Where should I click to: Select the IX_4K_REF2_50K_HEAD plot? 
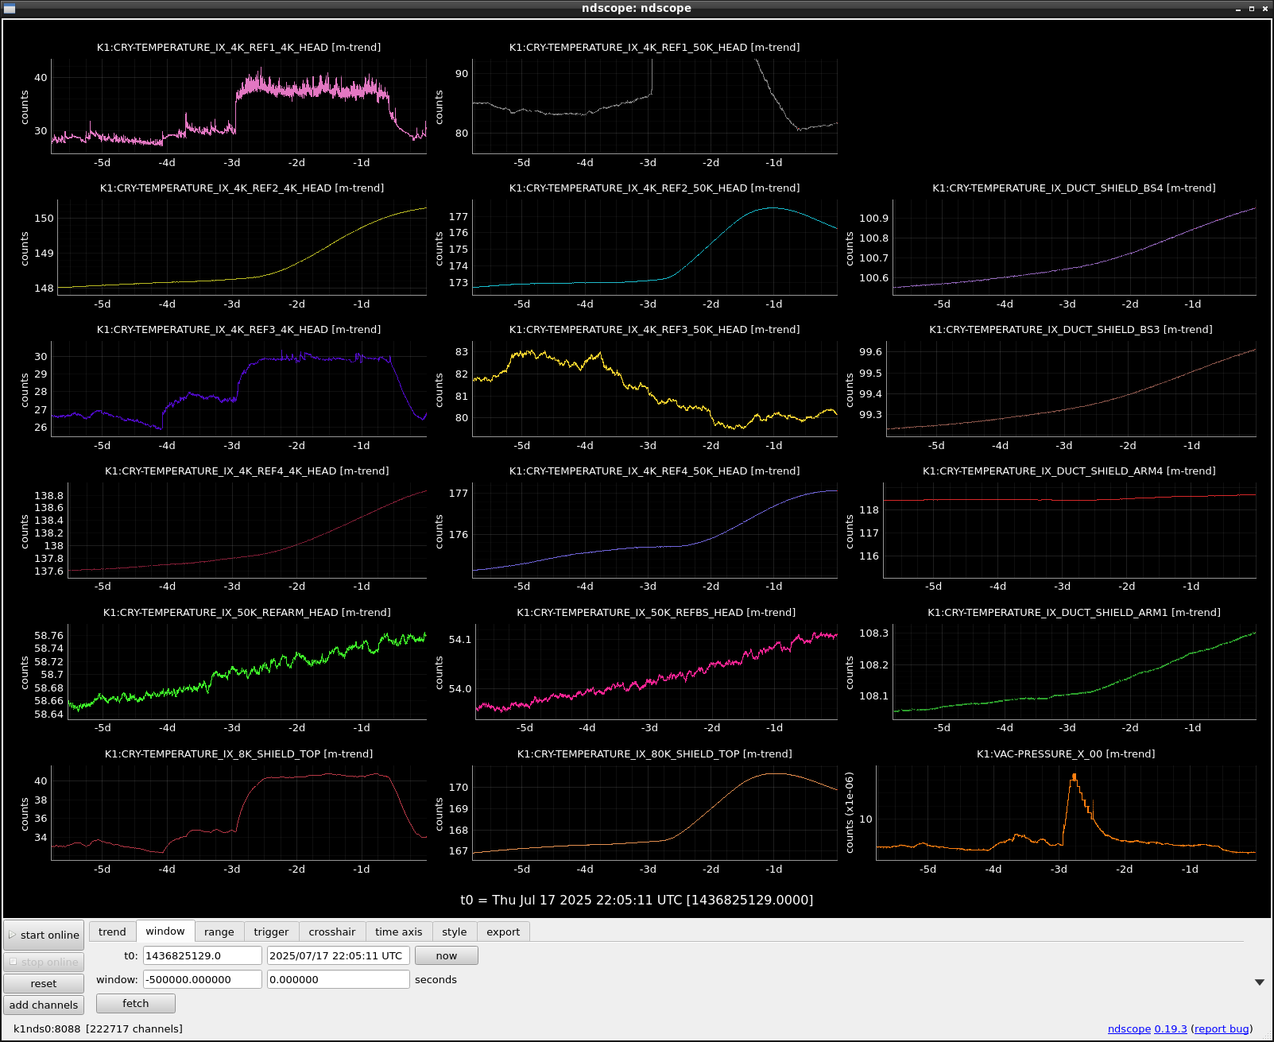(x=655, y=247)
